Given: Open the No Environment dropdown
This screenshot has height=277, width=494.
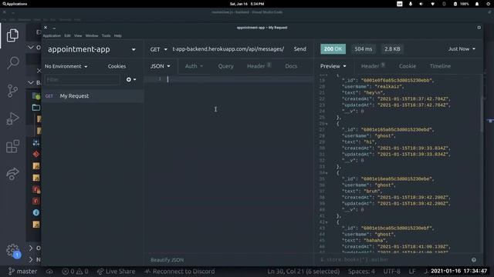Looking at the screenshot, I should [x=66, y=66].
